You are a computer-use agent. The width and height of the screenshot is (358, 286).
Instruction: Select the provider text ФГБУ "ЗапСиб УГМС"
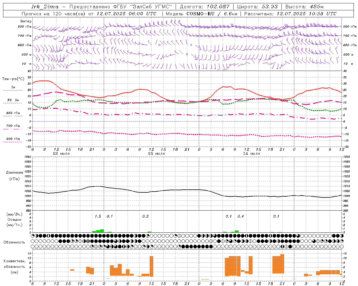point(143,7)
